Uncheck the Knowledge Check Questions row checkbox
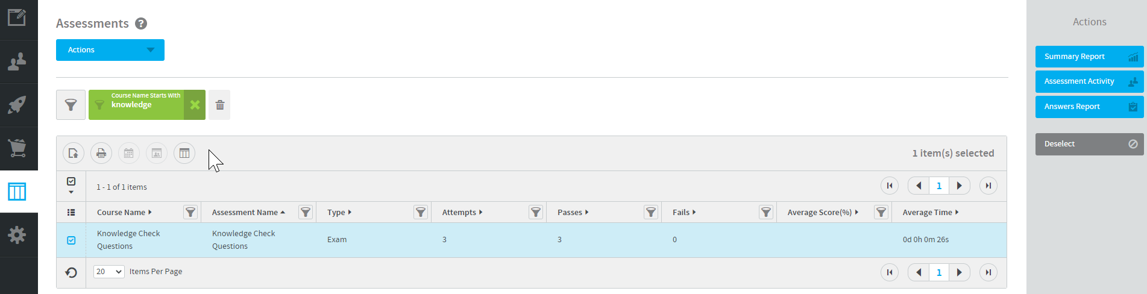Image resolution: width=1147 pixels, height=294 pixels. tap(71, 240)
